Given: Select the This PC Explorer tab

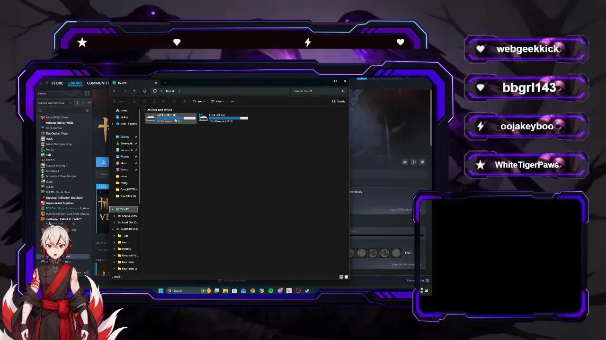Looking at the screenshot, I should pyautogui.click(x=135, y=83).
